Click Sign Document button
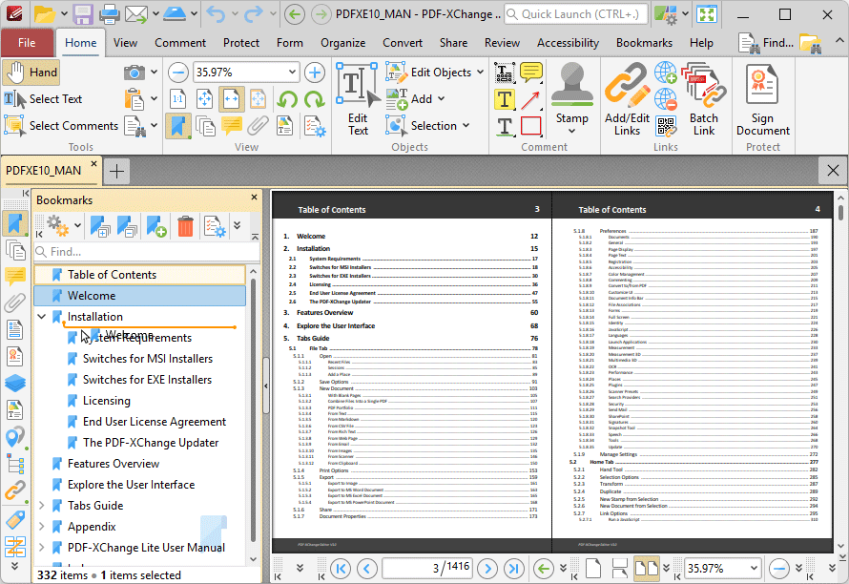This screenshot has height=584, width=849. coord(762,99)
